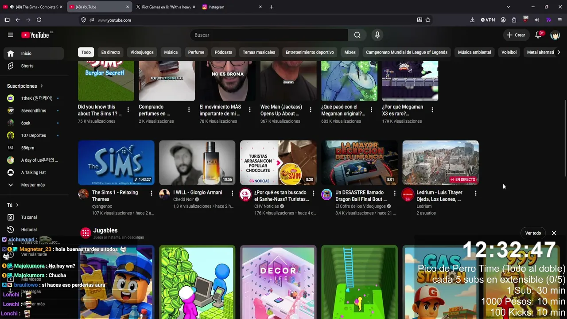Expand the Tú section
The image size is (567, 319).
pos(12,205)
